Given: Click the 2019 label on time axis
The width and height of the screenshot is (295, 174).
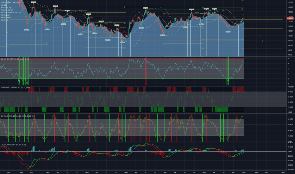Looking at the screenshot, I should (244, 172).
